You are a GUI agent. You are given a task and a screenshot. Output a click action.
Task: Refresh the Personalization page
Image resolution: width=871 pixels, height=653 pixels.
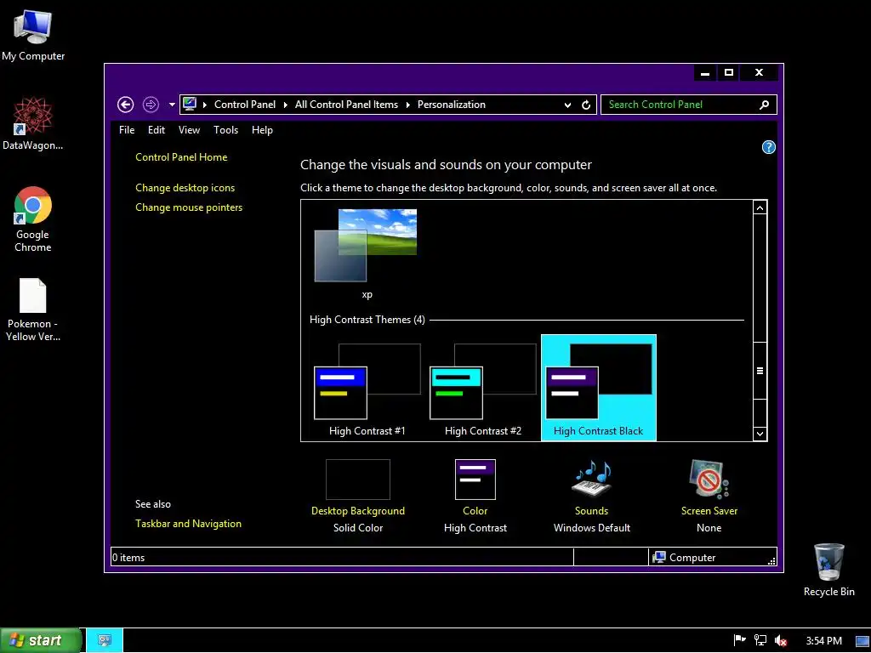[x=586, y=105]
